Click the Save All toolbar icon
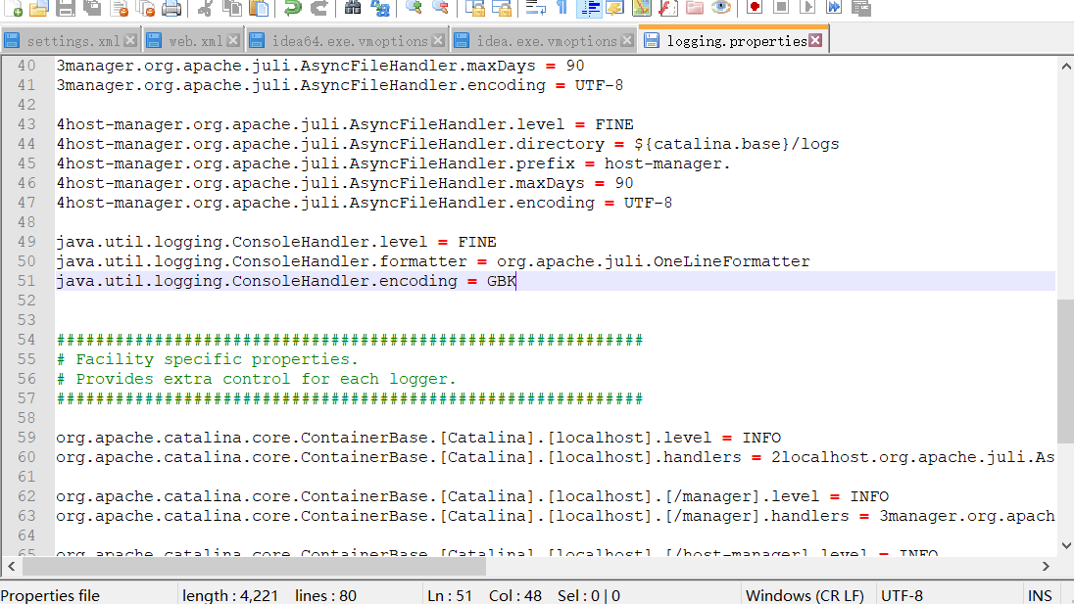 [x=92, y=8]
